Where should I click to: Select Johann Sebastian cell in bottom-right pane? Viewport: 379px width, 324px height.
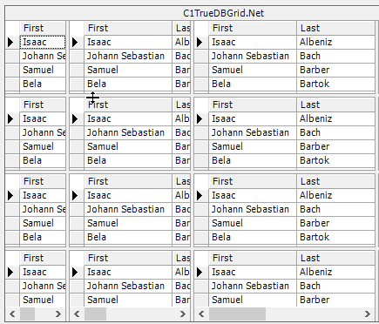[253, 286]
